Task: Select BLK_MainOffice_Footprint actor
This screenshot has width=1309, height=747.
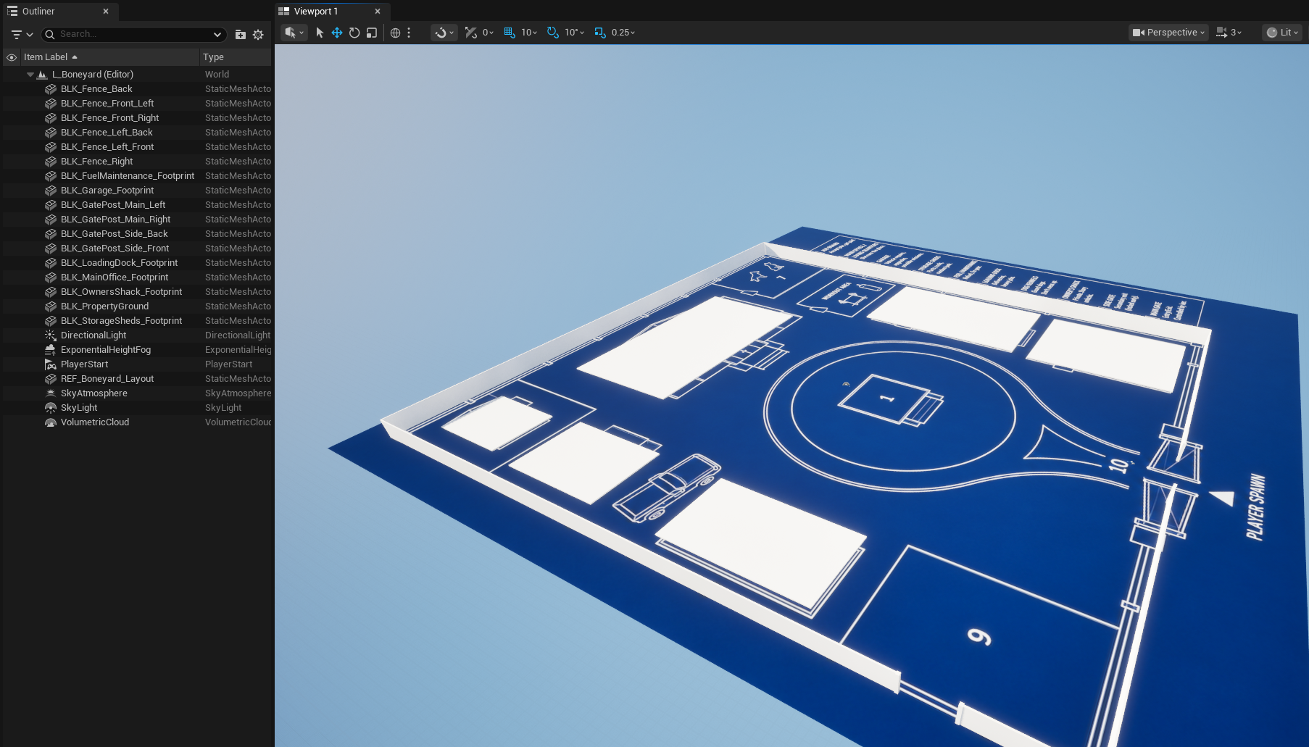Action: tap(115, 277)
